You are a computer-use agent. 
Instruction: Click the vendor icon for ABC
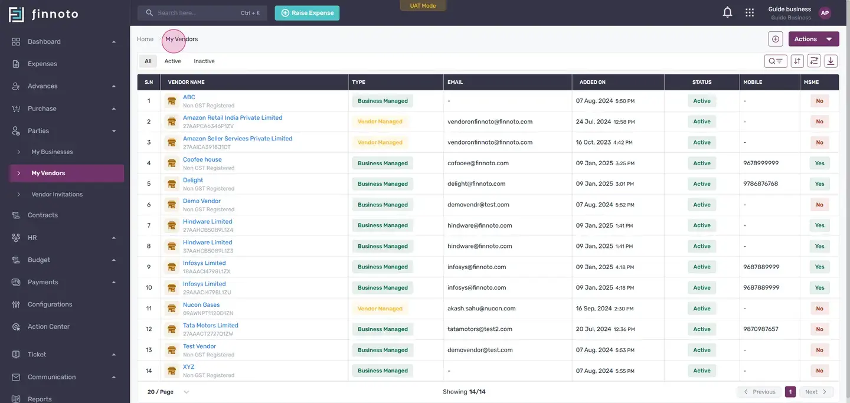click(172, 101)
